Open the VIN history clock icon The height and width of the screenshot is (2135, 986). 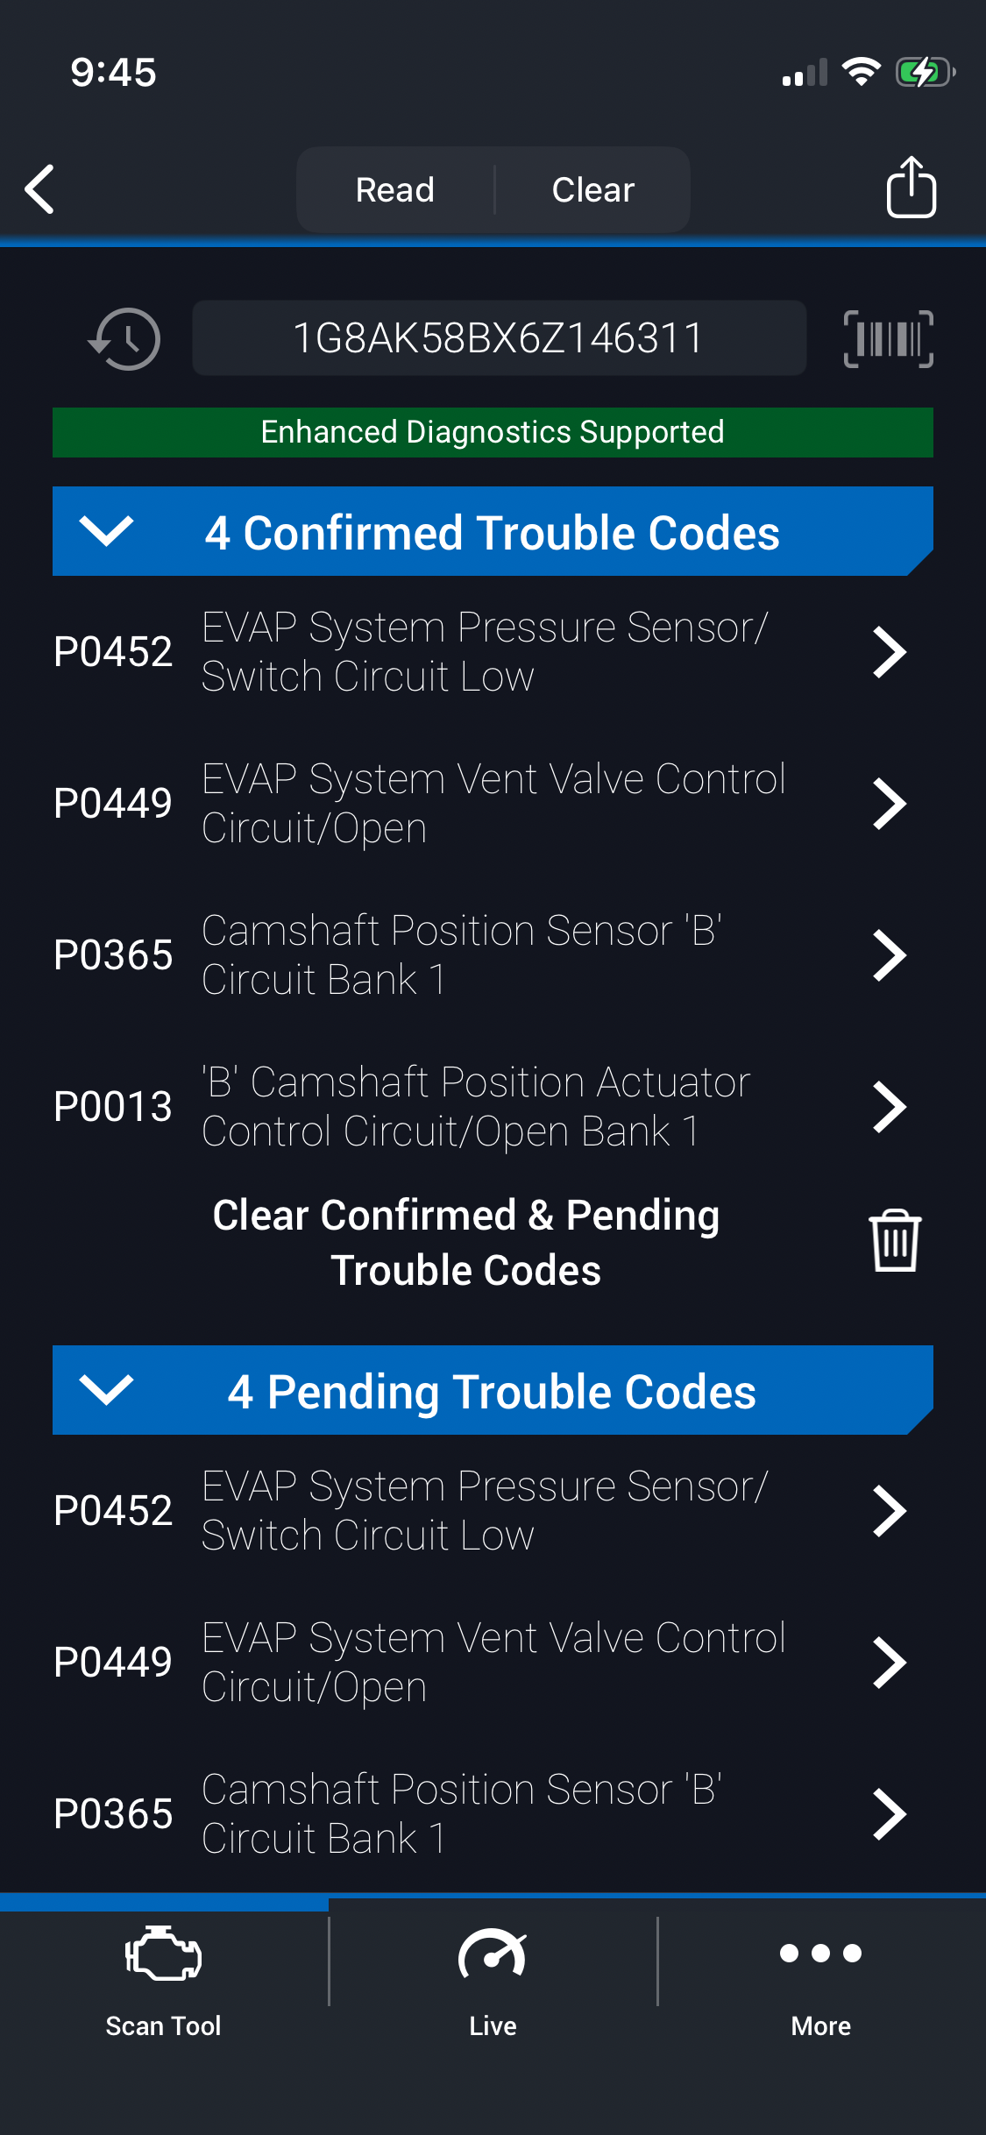click(x=125, y=339)
